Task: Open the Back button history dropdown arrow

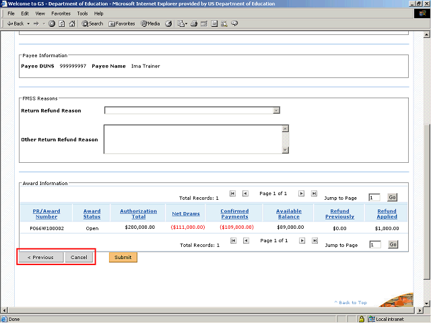Action: (x=28, y=24)
